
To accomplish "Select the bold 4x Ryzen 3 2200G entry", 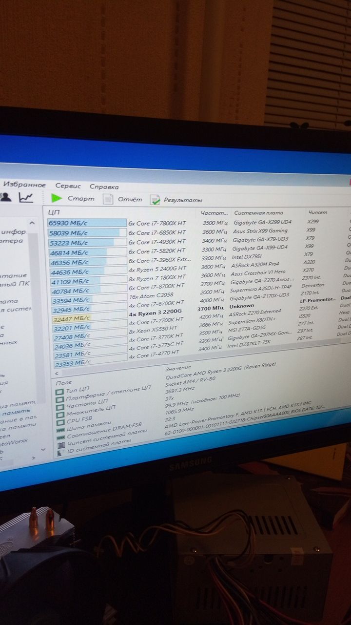I will [156, 313].
